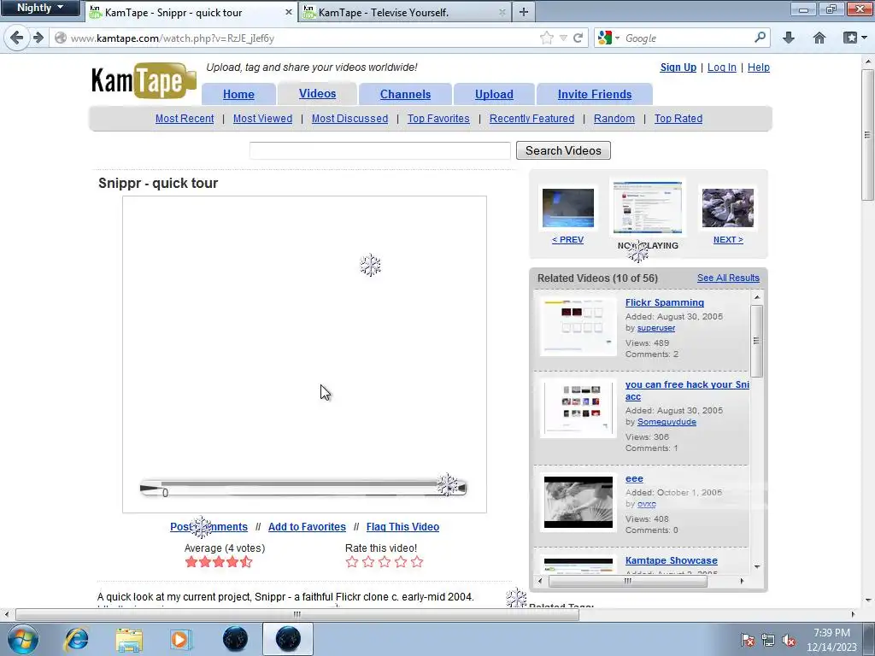The width and height of the screenshot is (875, 656).
Task: Open the Nightly menu dropdown
Action: tap(40, 8)
